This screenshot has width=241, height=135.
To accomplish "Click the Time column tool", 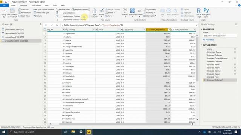I will (169, 12).
